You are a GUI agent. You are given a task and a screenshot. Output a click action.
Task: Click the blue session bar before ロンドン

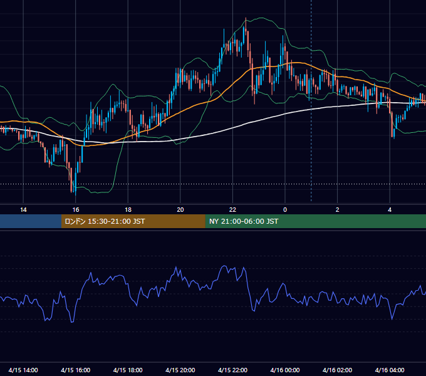[31, 221]
